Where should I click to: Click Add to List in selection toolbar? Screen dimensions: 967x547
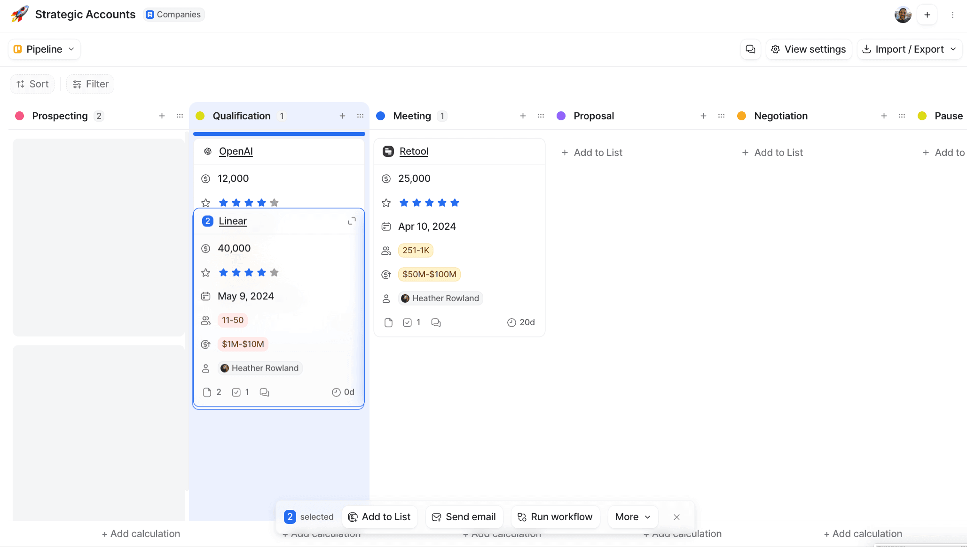379,517
